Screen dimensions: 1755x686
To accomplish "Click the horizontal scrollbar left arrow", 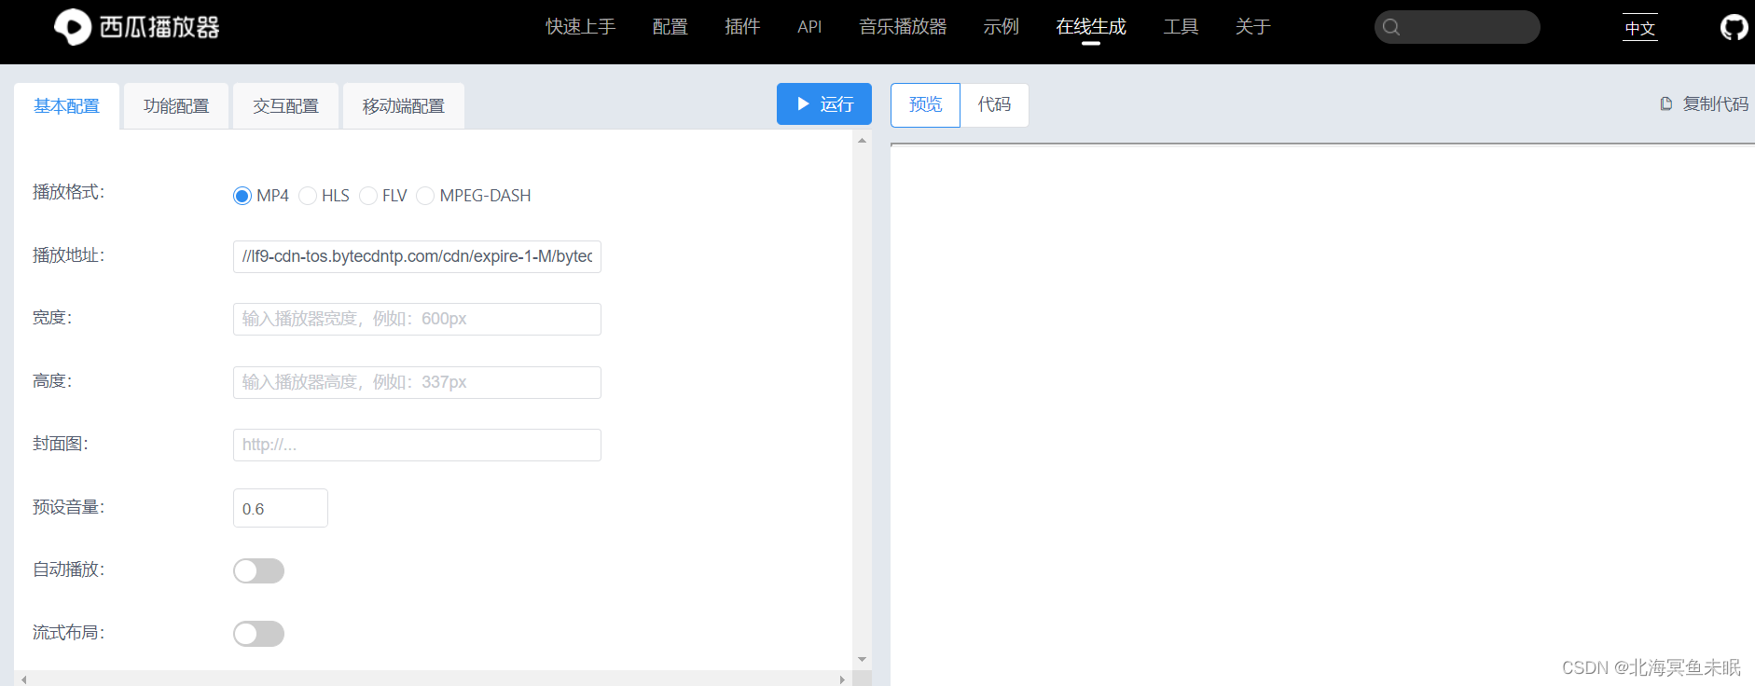I will pos(23,679).
